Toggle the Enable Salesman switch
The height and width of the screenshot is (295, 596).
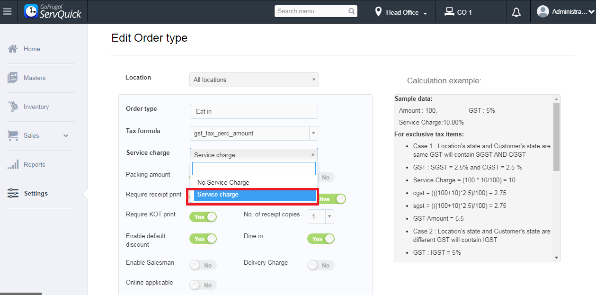click(x=203, y=265)
